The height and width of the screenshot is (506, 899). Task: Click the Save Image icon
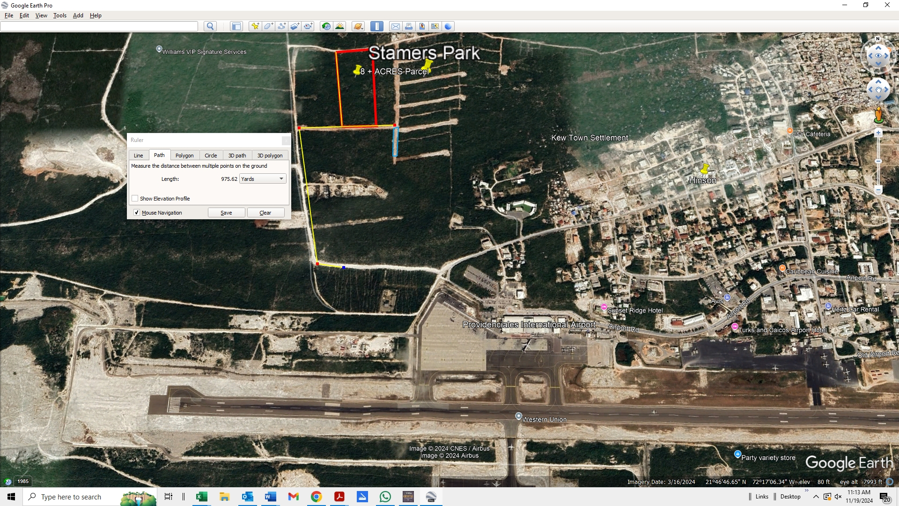[x=422, y=26]
